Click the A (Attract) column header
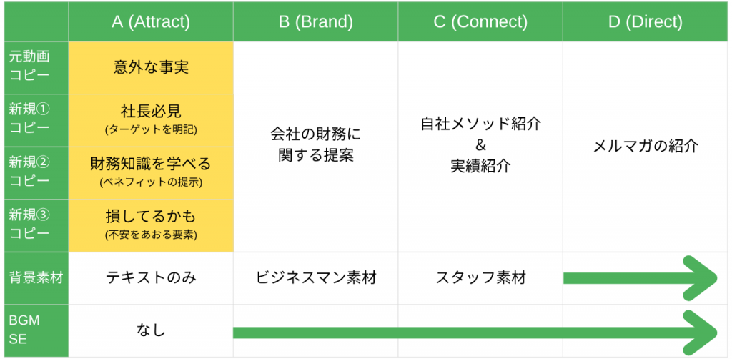 [151, 22]
